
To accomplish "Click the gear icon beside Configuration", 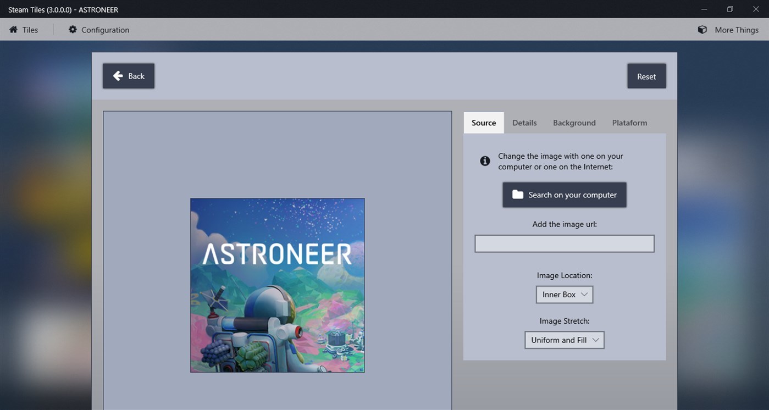I will [73, 30].
